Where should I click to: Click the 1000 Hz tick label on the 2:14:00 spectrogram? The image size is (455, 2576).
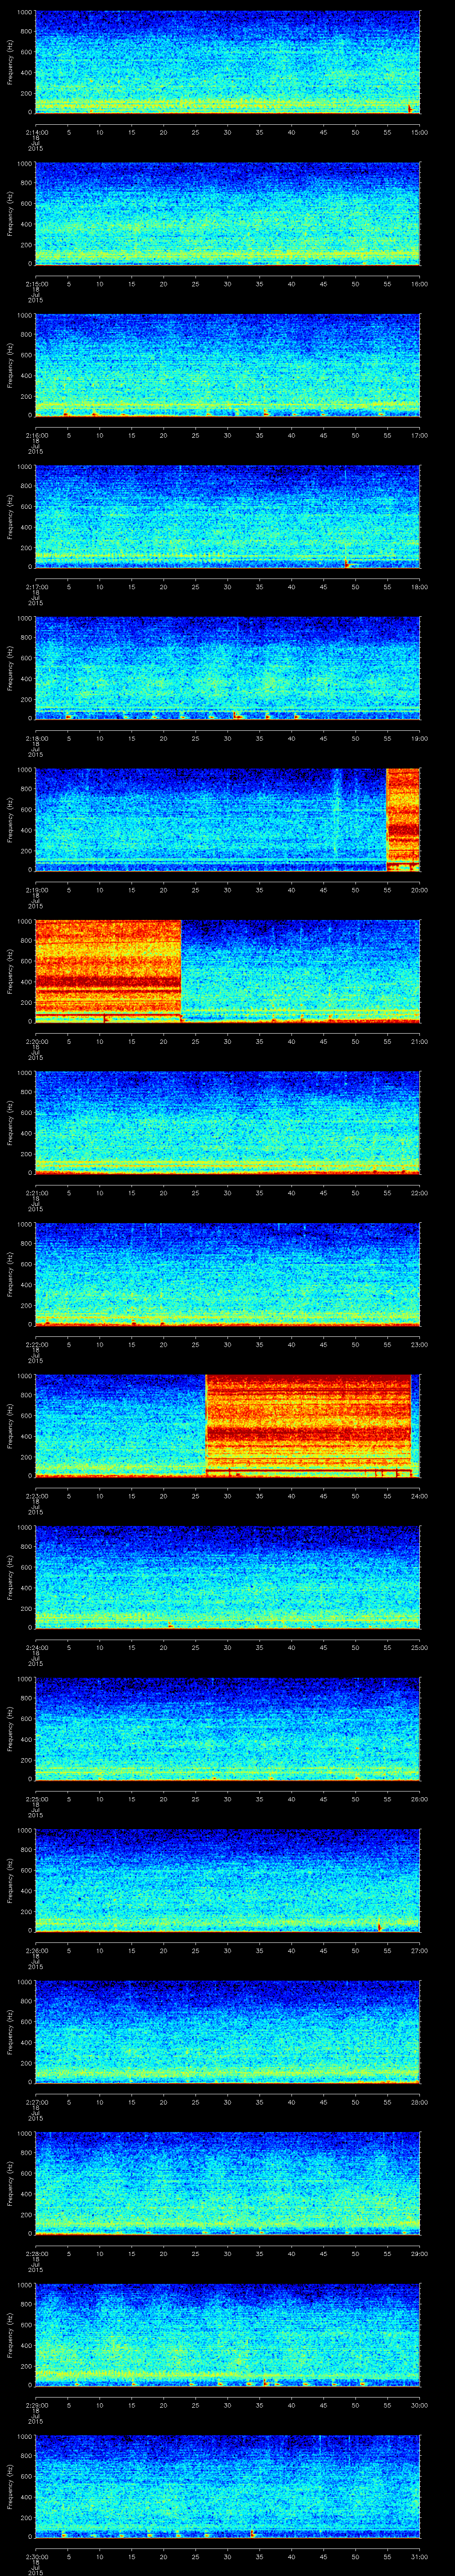(24, 13)
